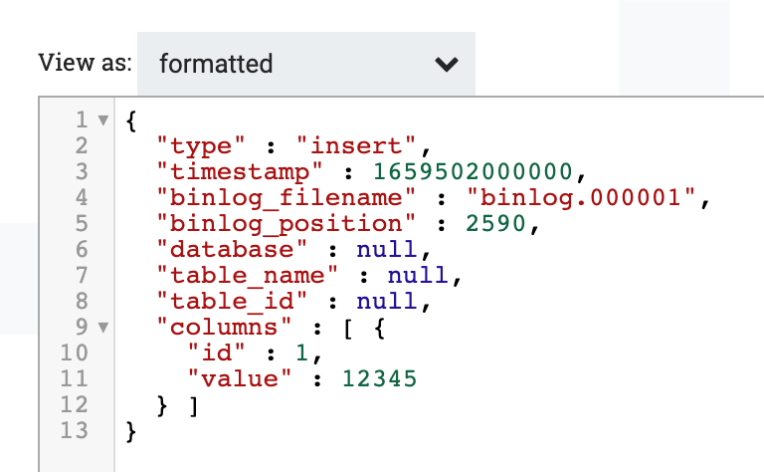
Task: Open the "View as" formatted dropdown
Action: pos(306,64)
